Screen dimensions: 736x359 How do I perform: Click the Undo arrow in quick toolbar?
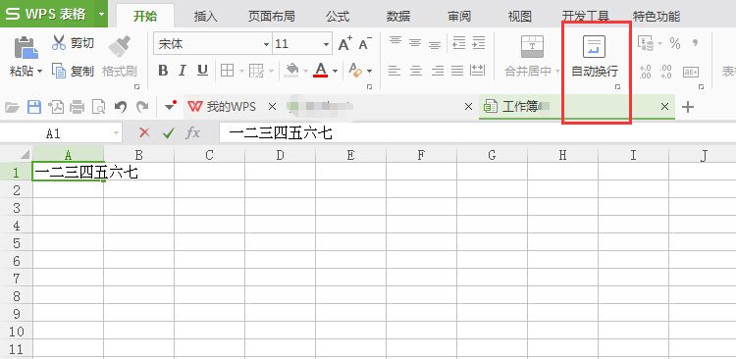pyautogui.click(x=121, y=107)
